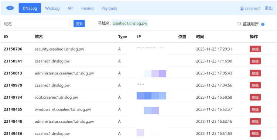Image resolution: width=277 pixels, height=140 pixels.
Task: Click timestamp 2023-11-23 17:16:00
Action: point(214,61)
